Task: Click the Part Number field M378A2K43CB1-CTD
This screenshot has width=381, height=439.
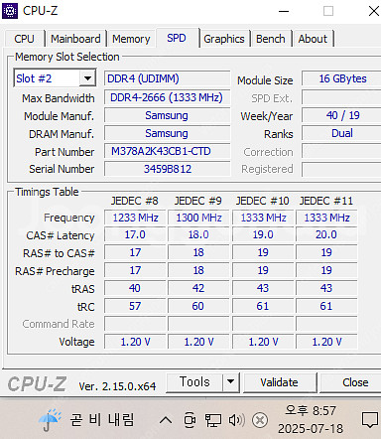Action: coord(168,151)
